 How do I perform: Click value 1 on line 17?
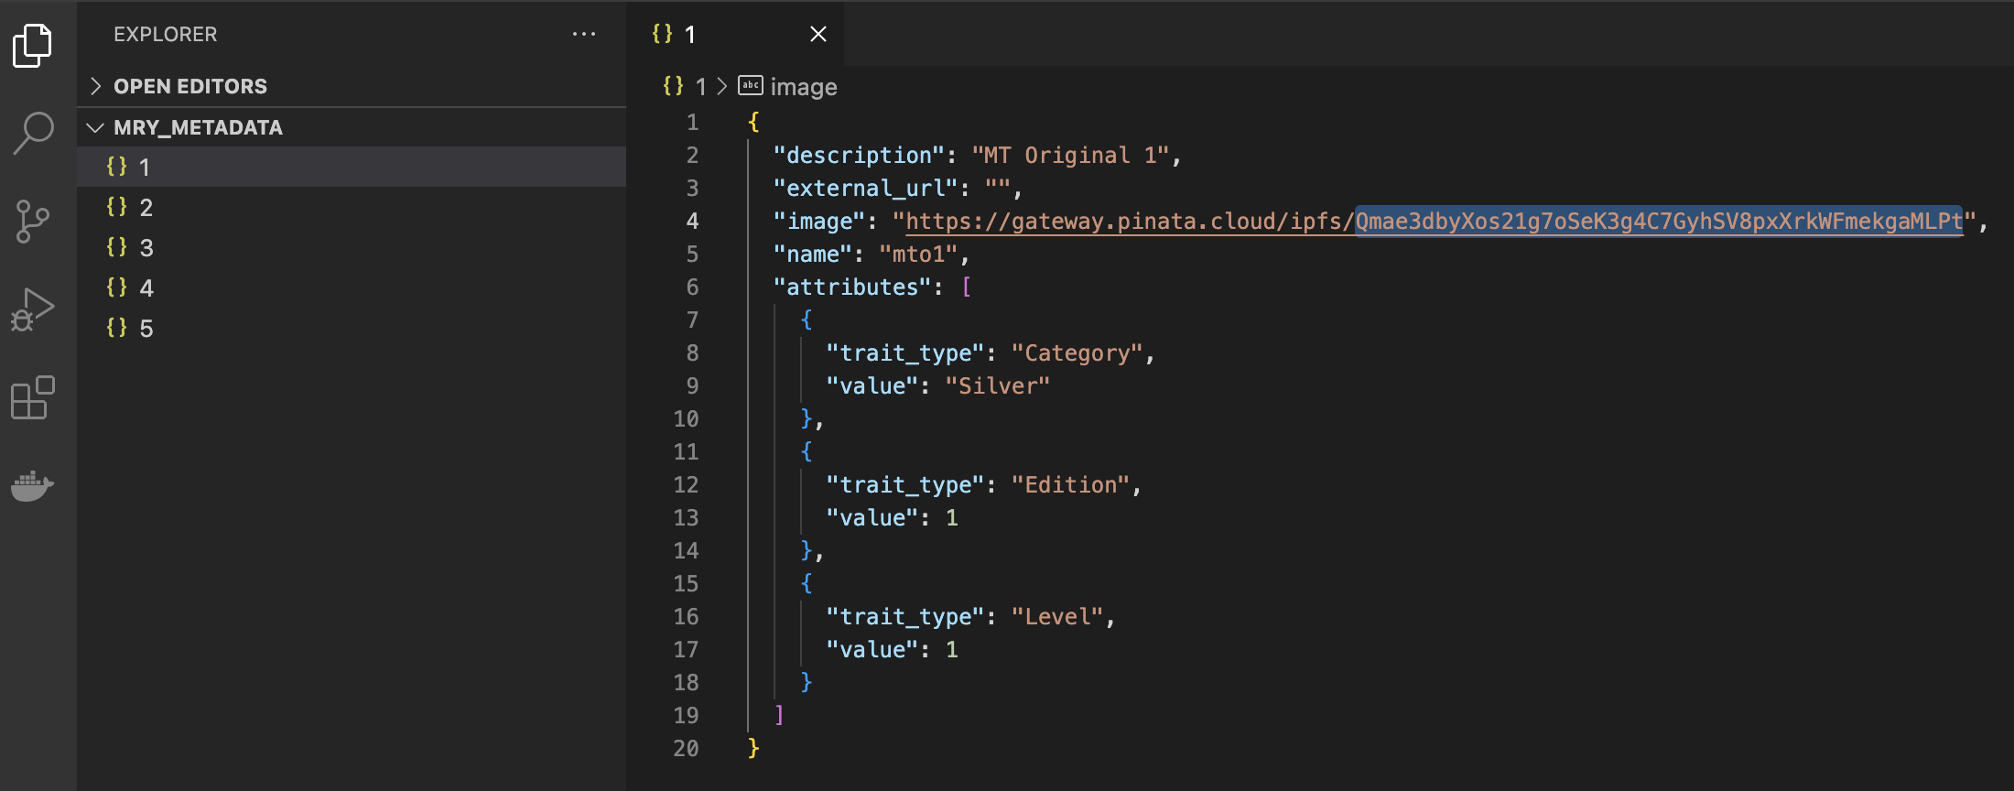pos(951,649)
